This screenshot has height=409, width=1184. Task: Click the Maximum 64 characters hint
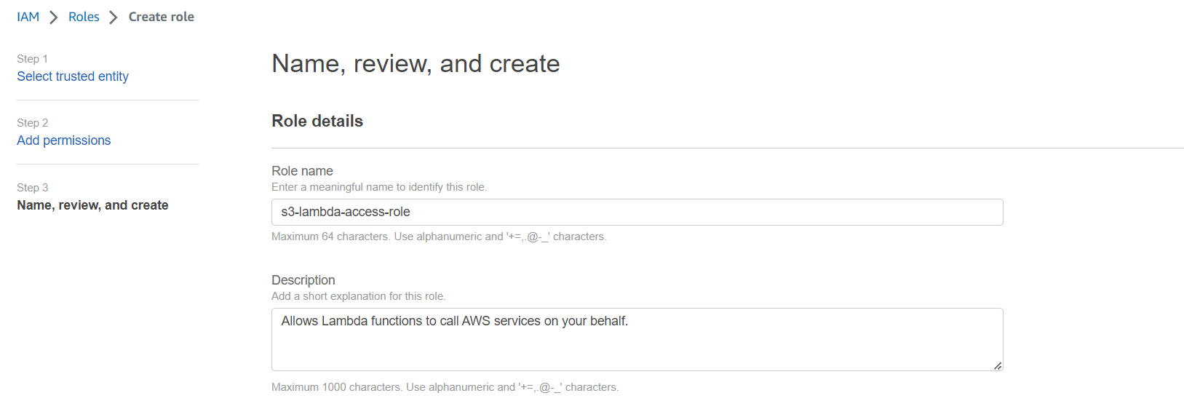439,237
